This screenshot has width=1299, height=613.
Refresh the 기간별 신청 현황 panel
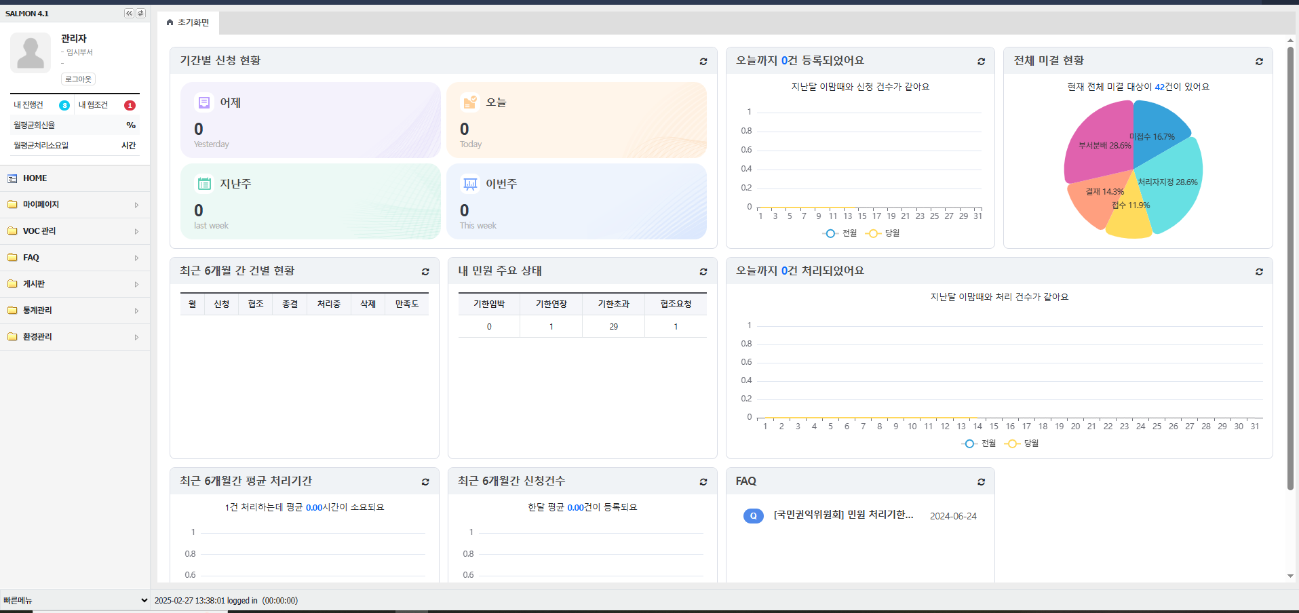point(703,62)
